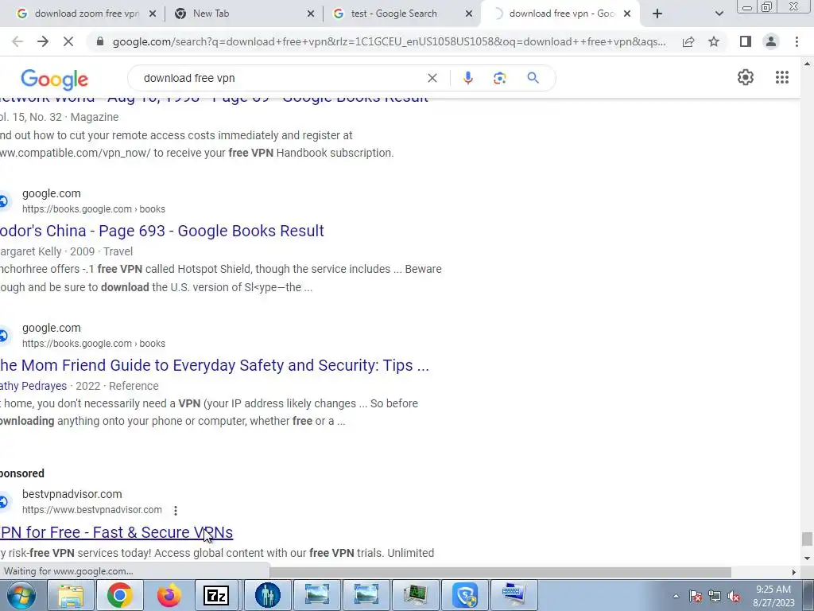Open Windows Explorer from taskbar

pos(71,595)
